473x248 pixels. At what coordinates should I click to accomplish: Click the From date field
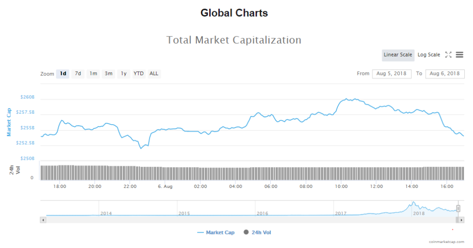(391, 74)
